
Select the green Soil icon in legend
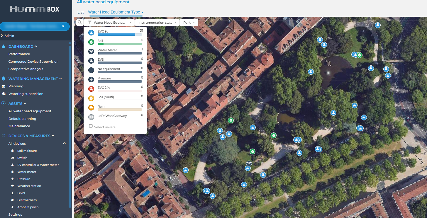coord(91,42)
